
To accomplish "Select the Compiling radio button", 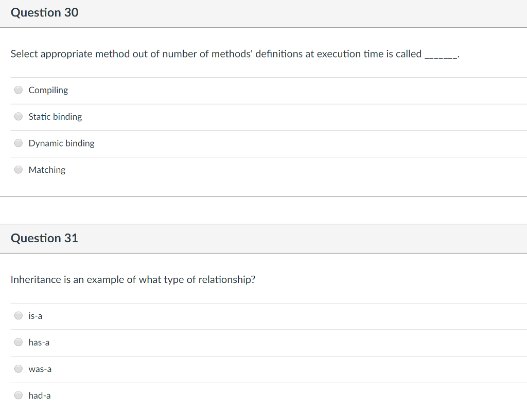I will point(18,89).
